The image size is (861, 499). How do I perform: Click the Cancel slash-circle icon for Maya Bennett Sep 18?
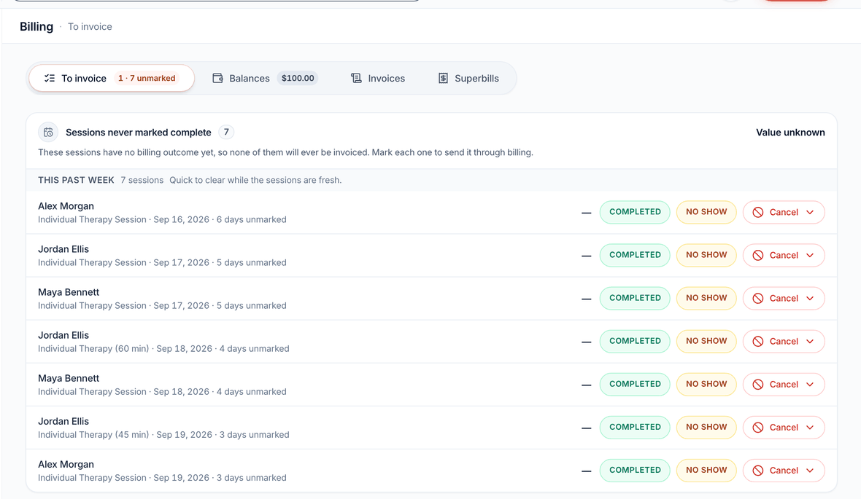coord(758,385)
